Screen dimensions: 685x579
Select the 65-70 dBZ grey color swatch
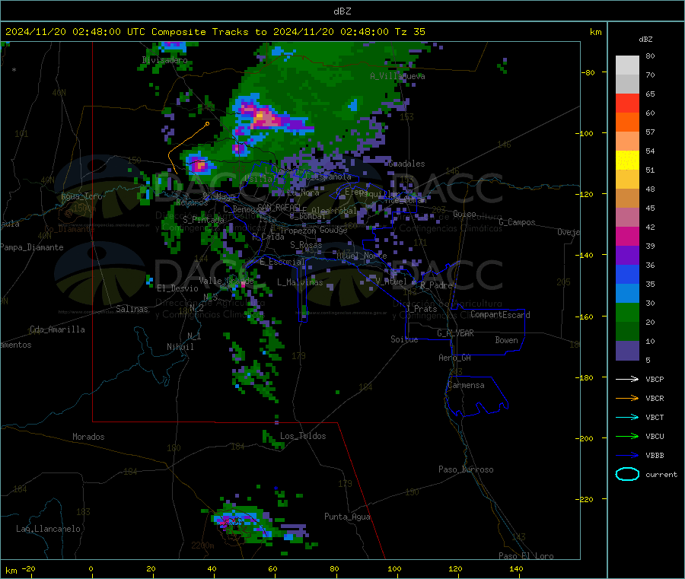pos(627,84)
